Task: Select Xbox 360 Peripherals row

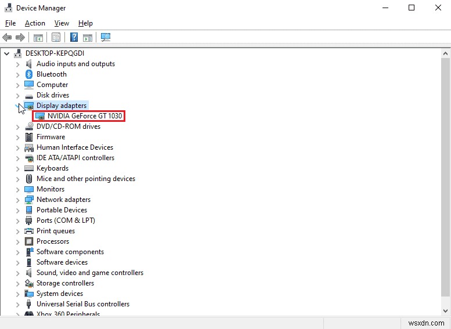Action: (x=68, y=314)
